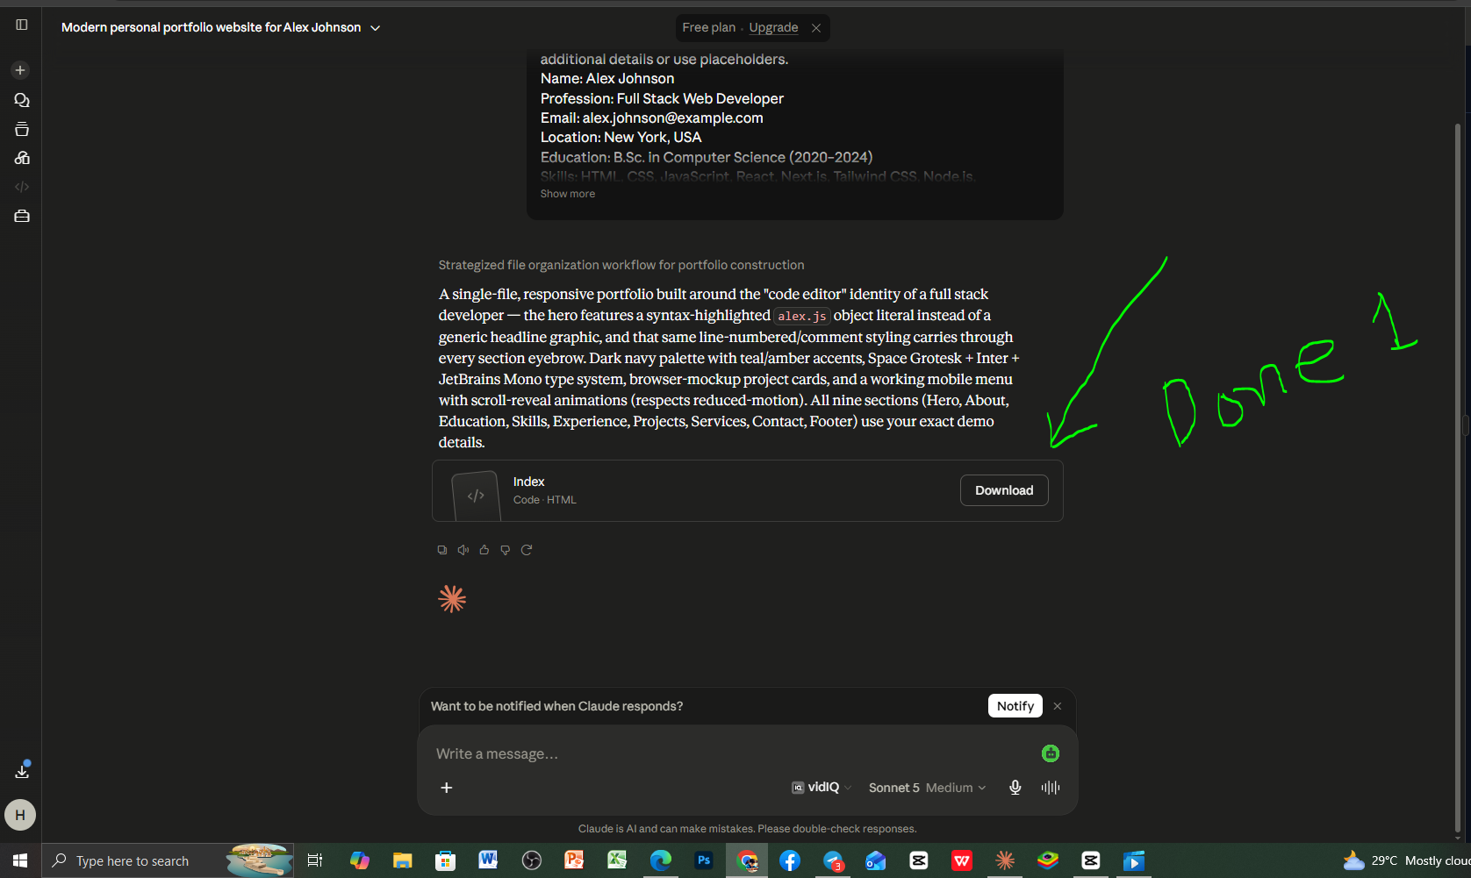Open the Code icon in sidebar
Screen dimensions: 1471x878
pos(22,187)
